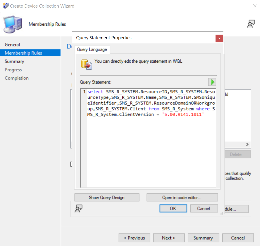260x246 pixels.
Task: Click the disabled Delete button behind the dialog
Action: pyautogui.click(x=238, y=154)
